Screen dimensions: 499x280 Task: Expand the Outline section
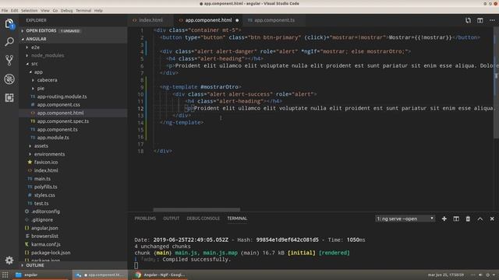(x=73, y=265)
